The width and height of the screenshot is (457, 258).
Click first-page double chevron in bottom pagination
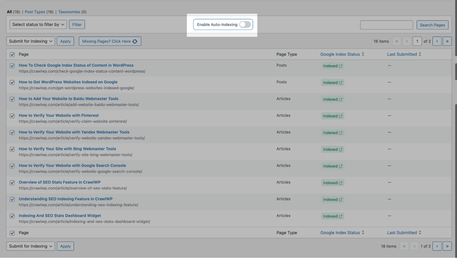(x=404, y=246)
